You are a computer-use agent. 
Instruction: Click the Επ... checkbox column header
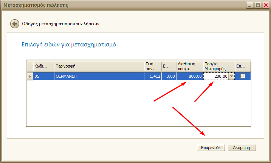click(x=243, y=66)
